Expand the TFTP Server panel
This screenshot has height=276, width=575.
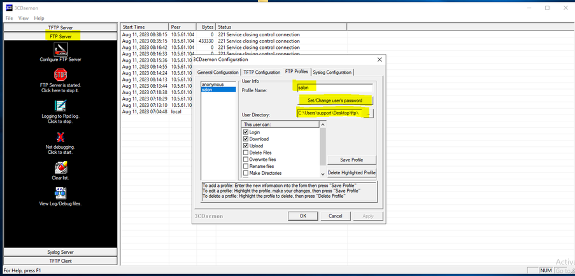click(x=60, y=27)
